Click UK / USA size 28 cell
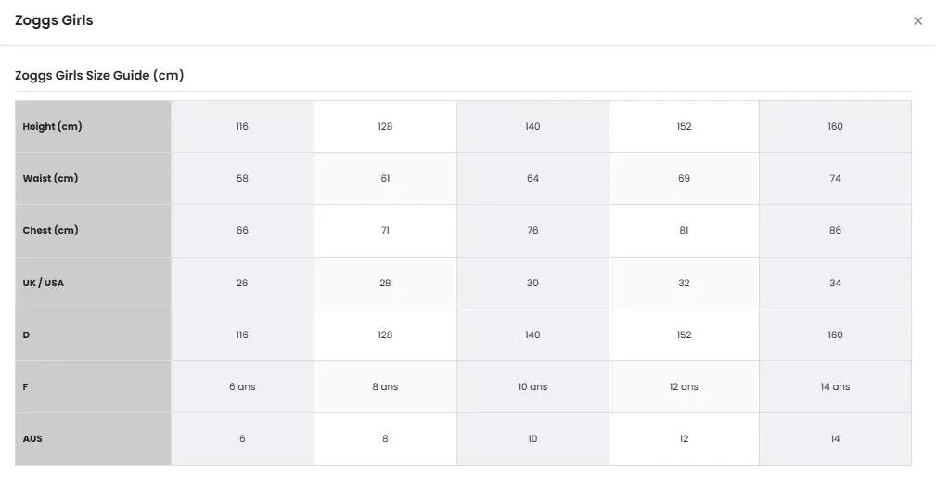This screenshot has height=480, width=936. tap(385, 283)
